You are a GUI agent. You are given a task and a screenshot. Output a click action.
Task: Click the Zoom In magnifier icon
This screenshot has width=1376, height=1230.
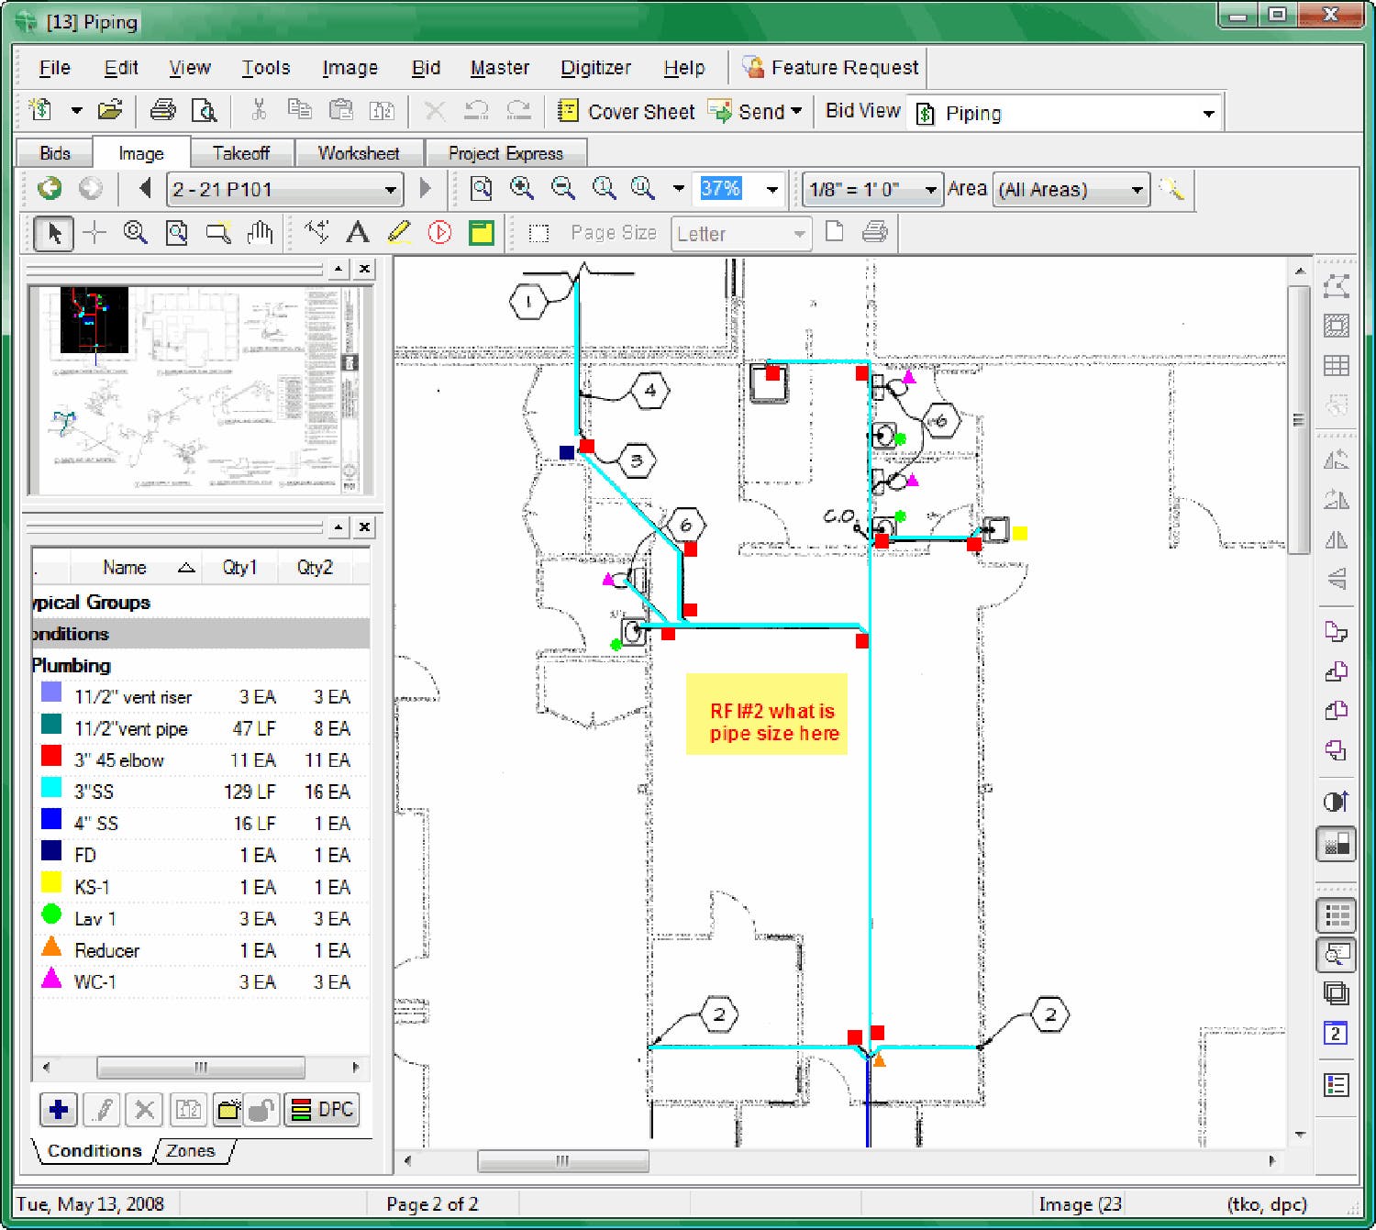tap(522, 189)
